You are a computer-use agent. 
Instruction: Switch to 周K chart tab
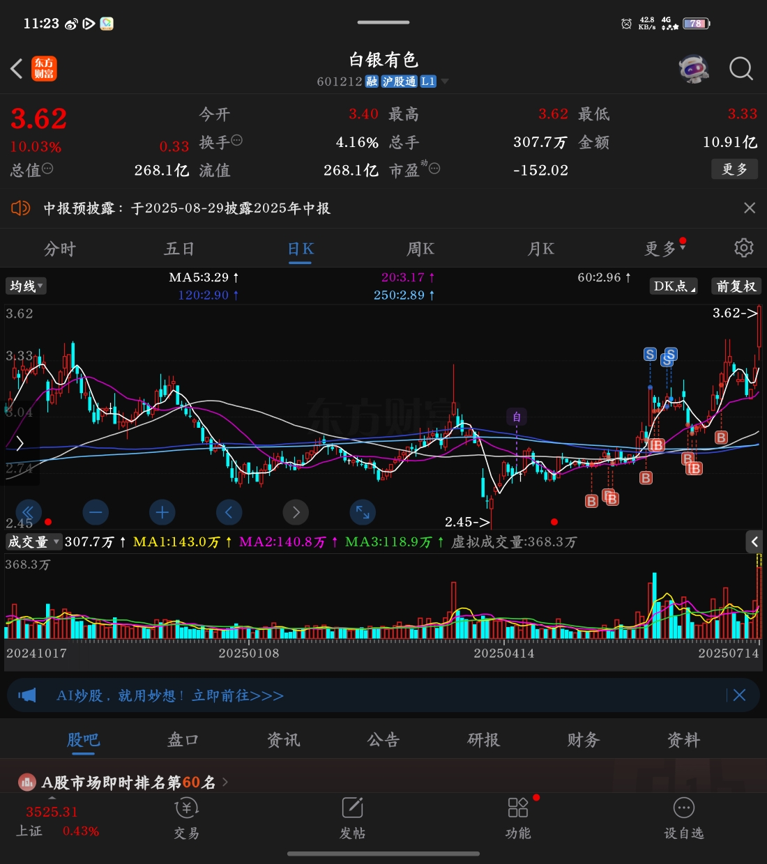[x=420, y=249]
